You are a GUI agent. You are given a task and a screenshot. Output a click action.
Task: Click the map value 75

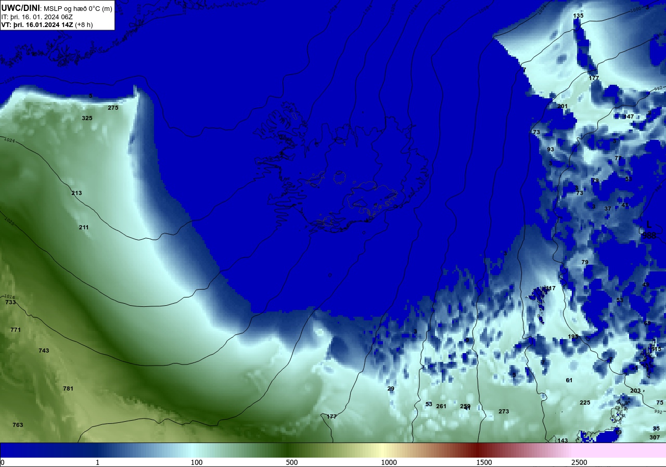(x=660, y=403)
